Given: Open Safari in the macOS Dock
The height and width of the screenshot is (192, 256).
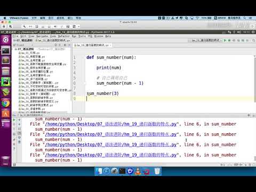Looking at the screenshot, I should tap(107, 171).
